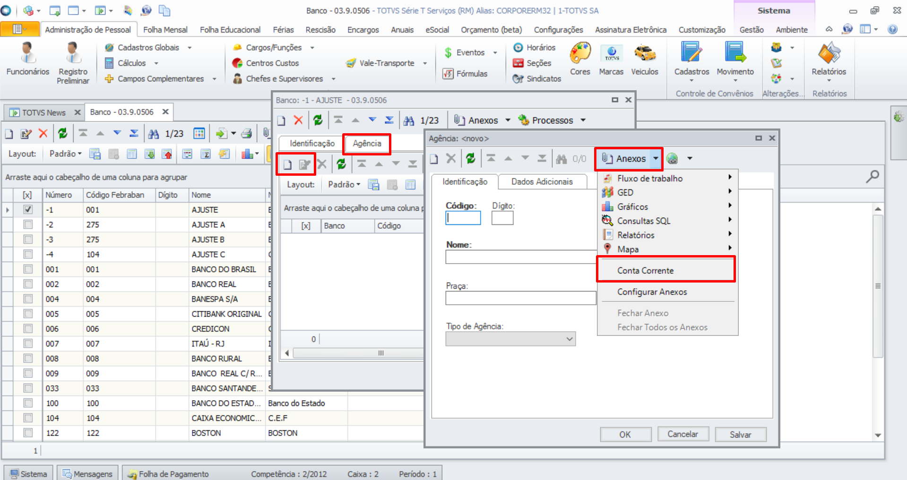This screenshot has width=907, height=480.
Task: Click the Dígito input field
Action: (502, 217)
